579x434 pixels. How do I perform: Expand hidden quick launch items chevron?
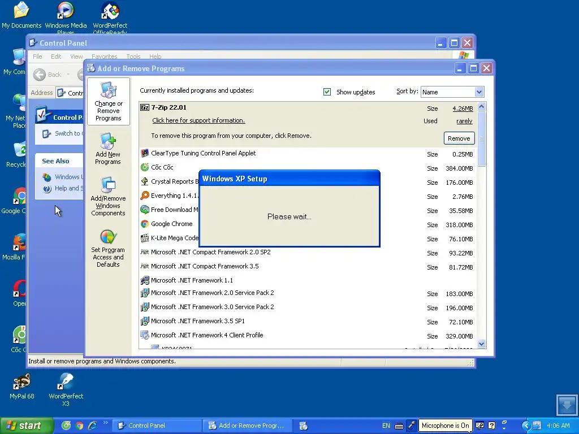point(105,423)
